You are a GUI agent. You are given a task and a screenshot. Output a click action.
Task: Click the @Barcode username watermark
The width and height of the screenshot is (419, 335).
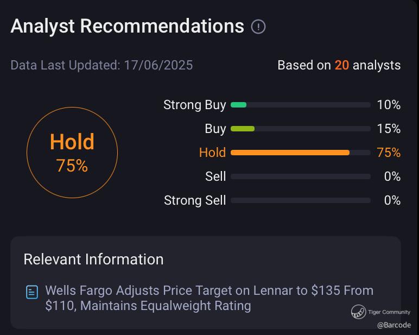(x=394, y=325)
